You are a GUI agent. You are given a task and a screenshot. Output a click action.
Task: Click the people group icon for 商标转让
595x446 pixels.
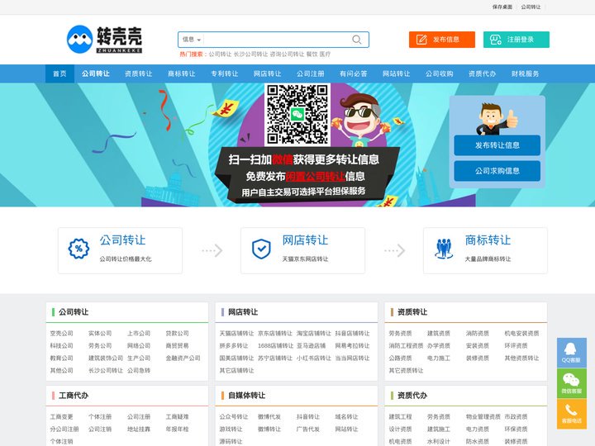444,249
